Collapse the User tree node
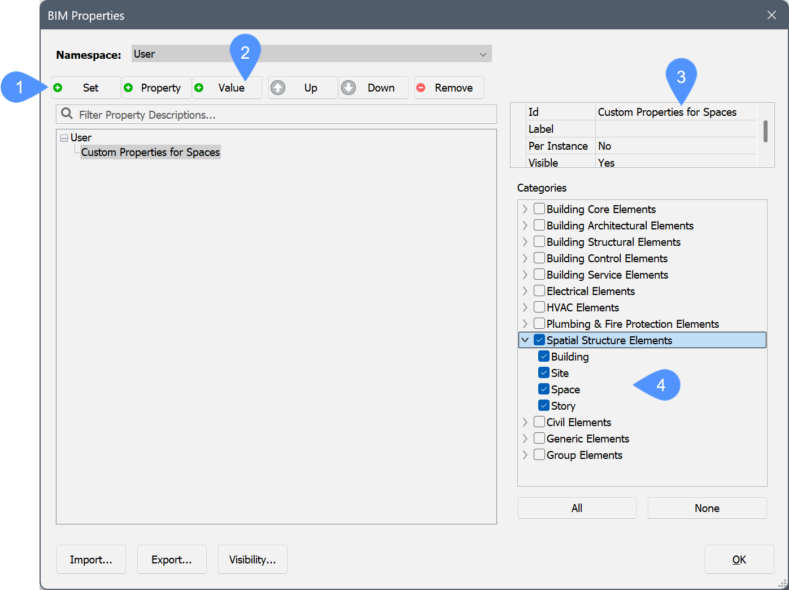 pyautogui.click(x=64, y=138)
